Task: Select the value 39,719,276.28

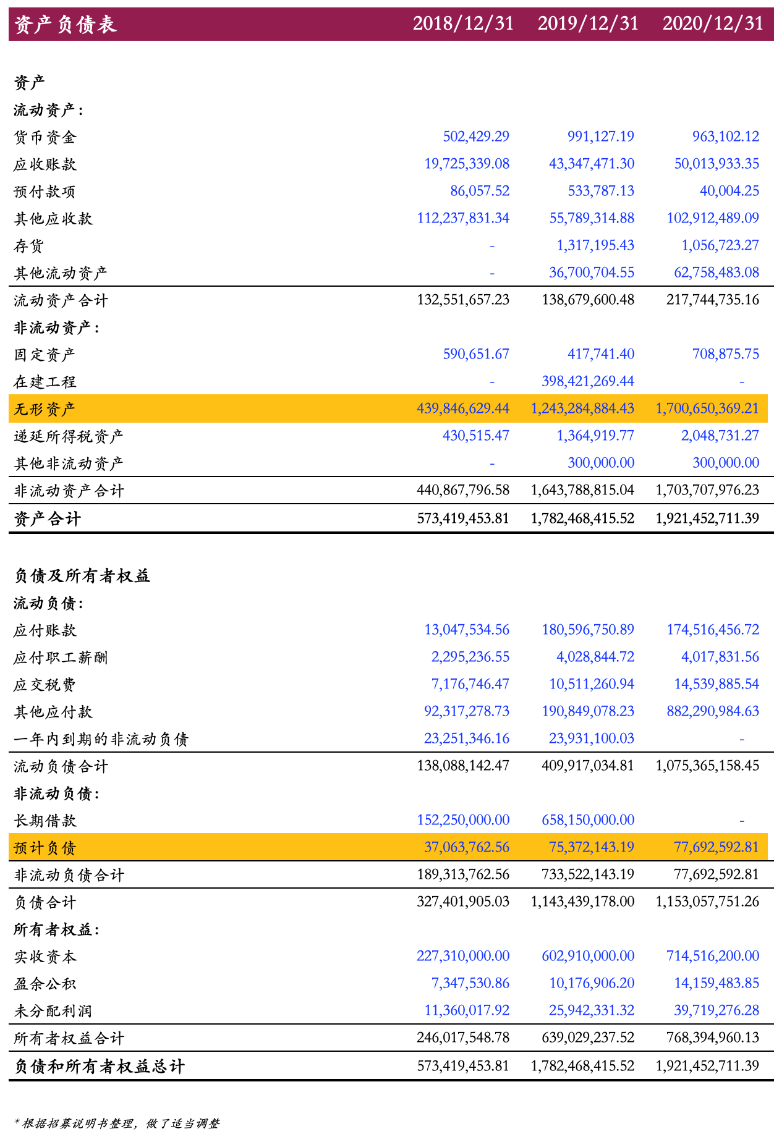Action: pyautogui.click(x=717, y=1010)
